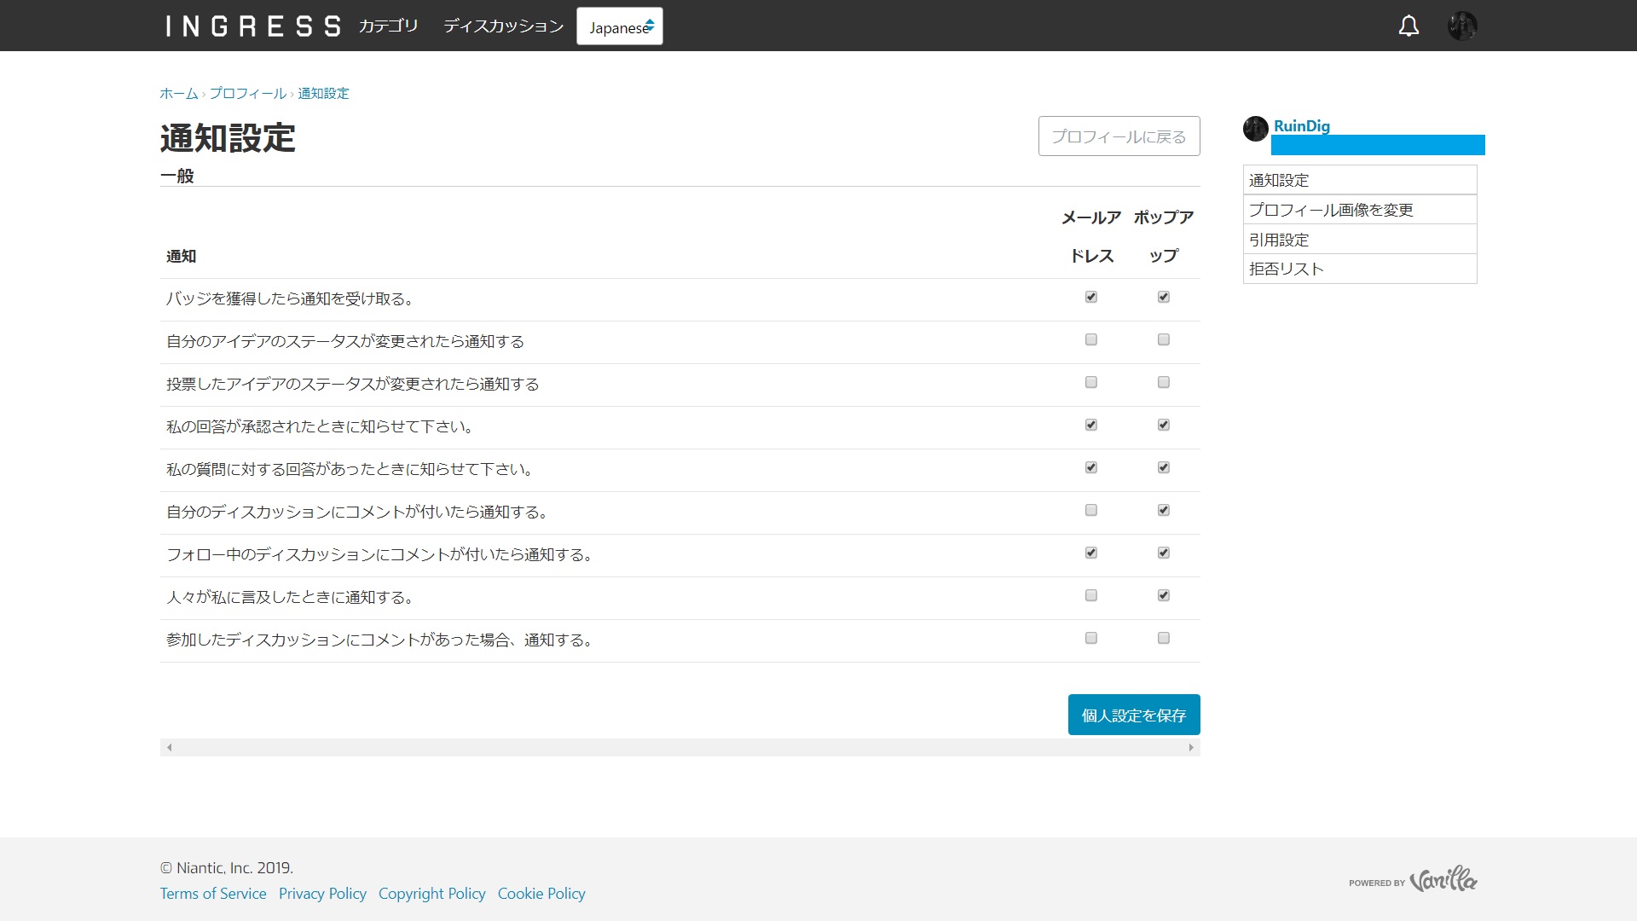Open the ディスカッション menu
This screenshot has height=921, width=1637.
point(501,26)
